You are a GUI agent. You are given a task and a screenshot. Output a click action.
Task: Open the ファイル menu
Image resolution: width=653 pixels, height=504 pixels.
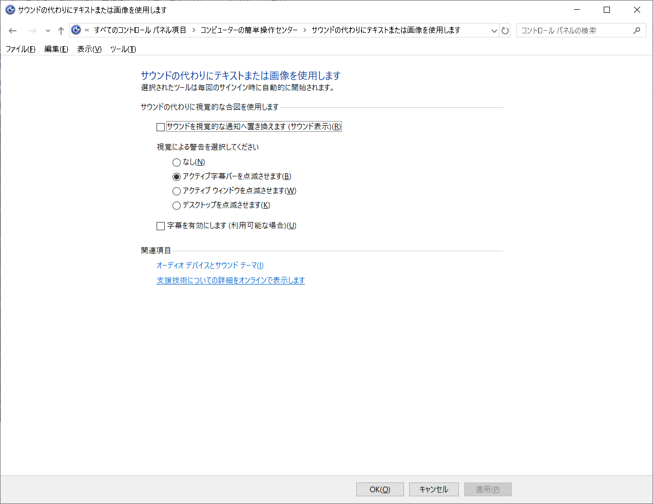[20, 49]
